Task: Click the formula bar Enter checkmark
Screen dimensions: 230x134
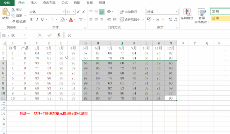Action: point(49,35)
